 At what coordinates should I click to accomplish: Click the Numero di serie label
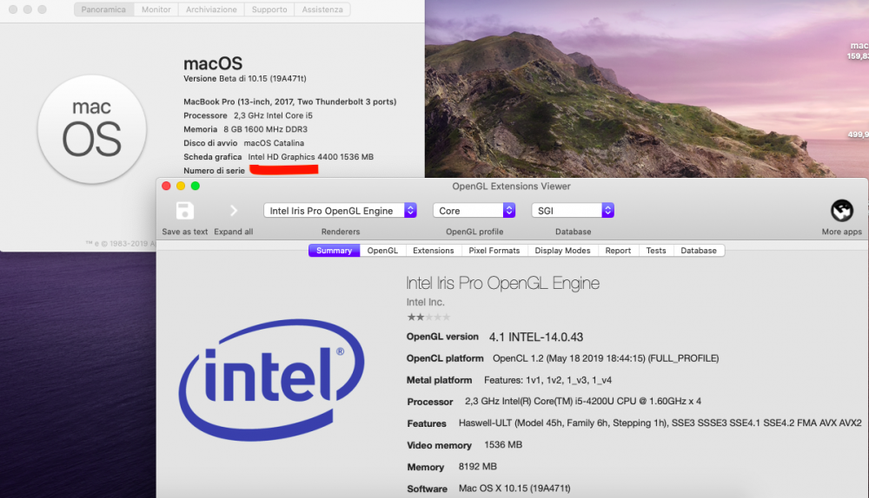tap(214, 170)
